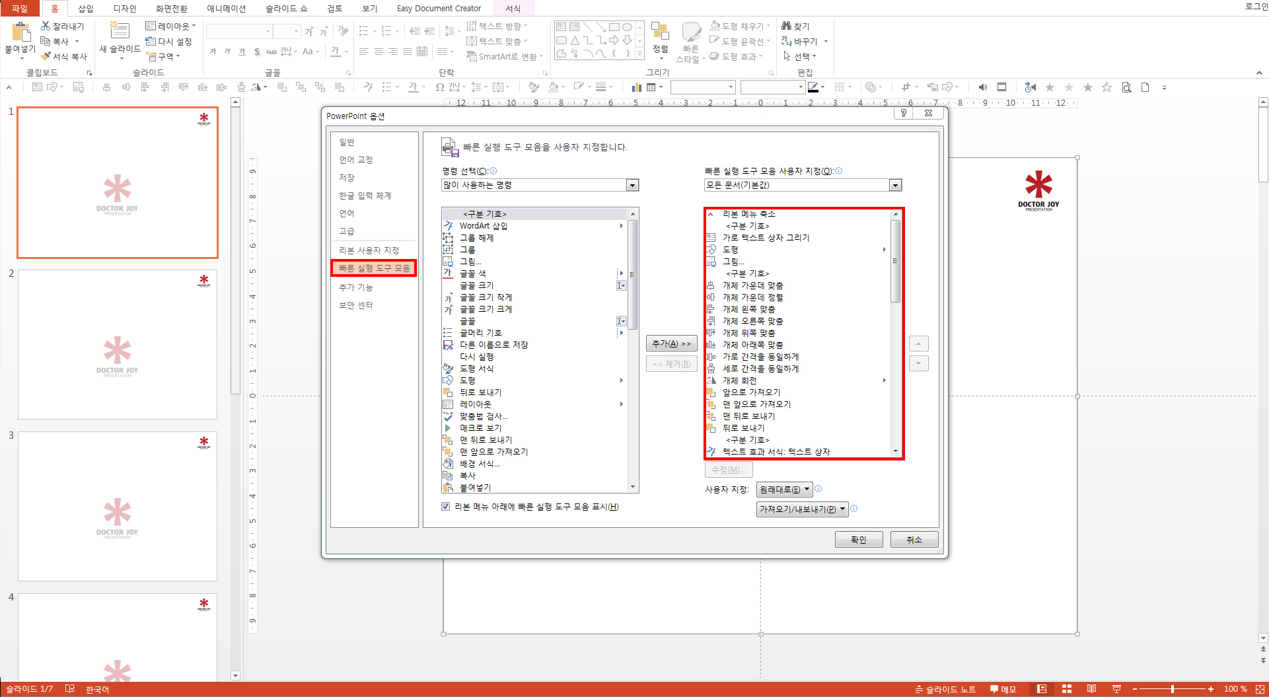Switch to reading view icon in status bar

click(x=1091, y=689)
